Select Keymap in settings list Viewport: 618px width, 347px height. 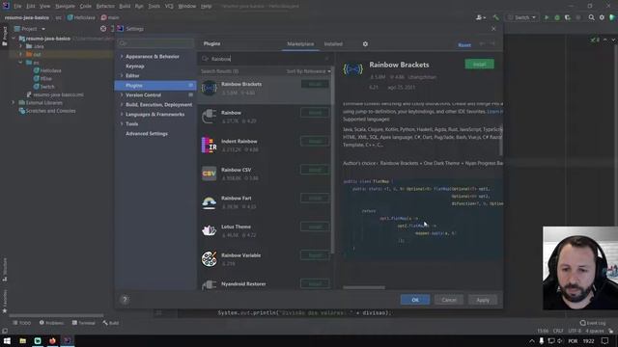(x=135, y=67)
